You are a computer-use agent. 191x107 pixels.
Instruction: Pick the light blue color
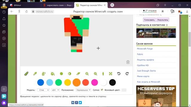click(x=50, y=82)
